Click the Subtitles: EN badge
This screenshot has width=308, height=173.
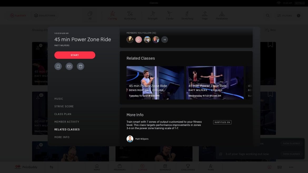click(222, 122)
